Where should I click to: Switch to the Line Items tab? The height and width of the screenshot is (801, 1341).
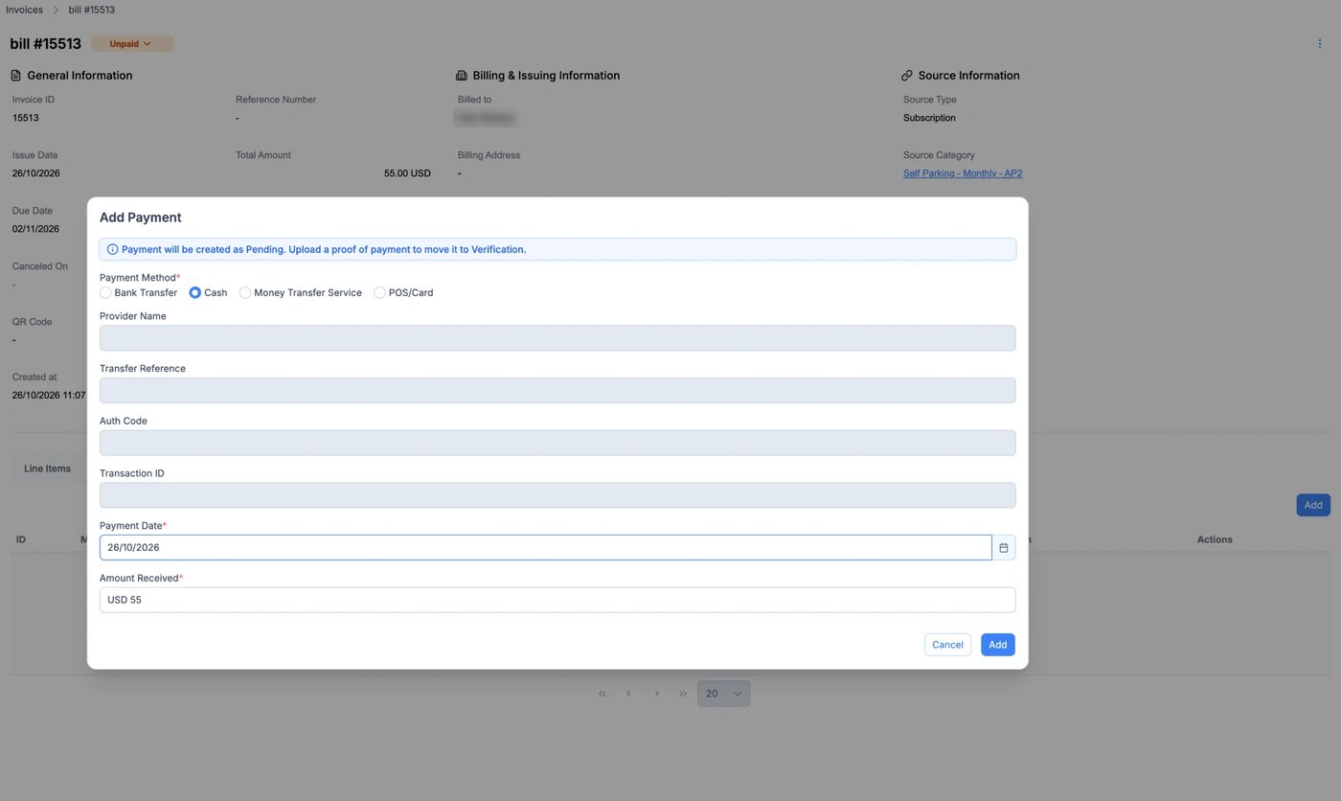pyautogui.click(x=47, y=469)
